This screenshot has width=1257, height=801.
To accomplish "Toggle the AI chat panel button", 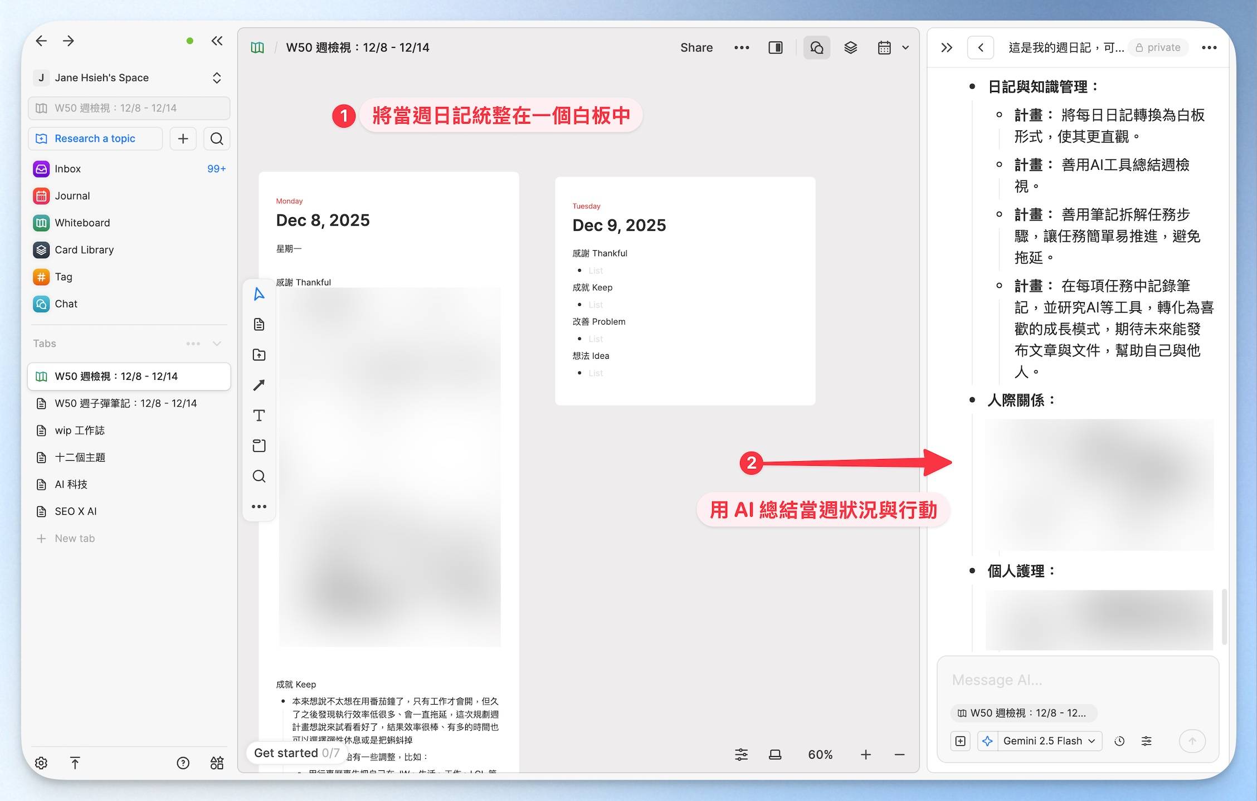I will pyautogui.click(x=817, y=48).
